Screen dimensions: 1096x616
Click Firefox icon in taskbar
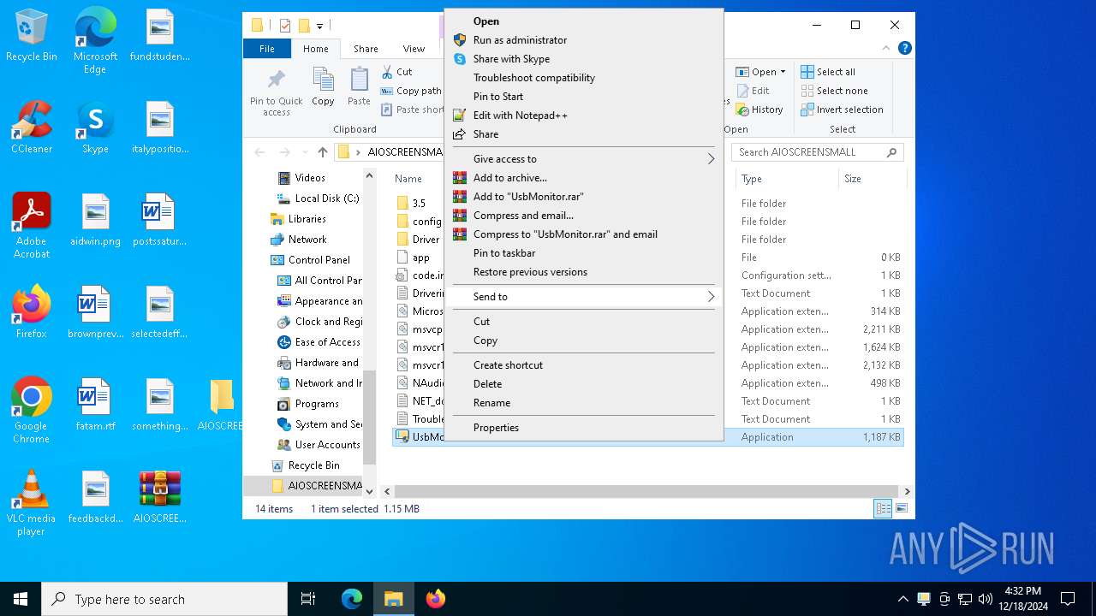[436, 599]
